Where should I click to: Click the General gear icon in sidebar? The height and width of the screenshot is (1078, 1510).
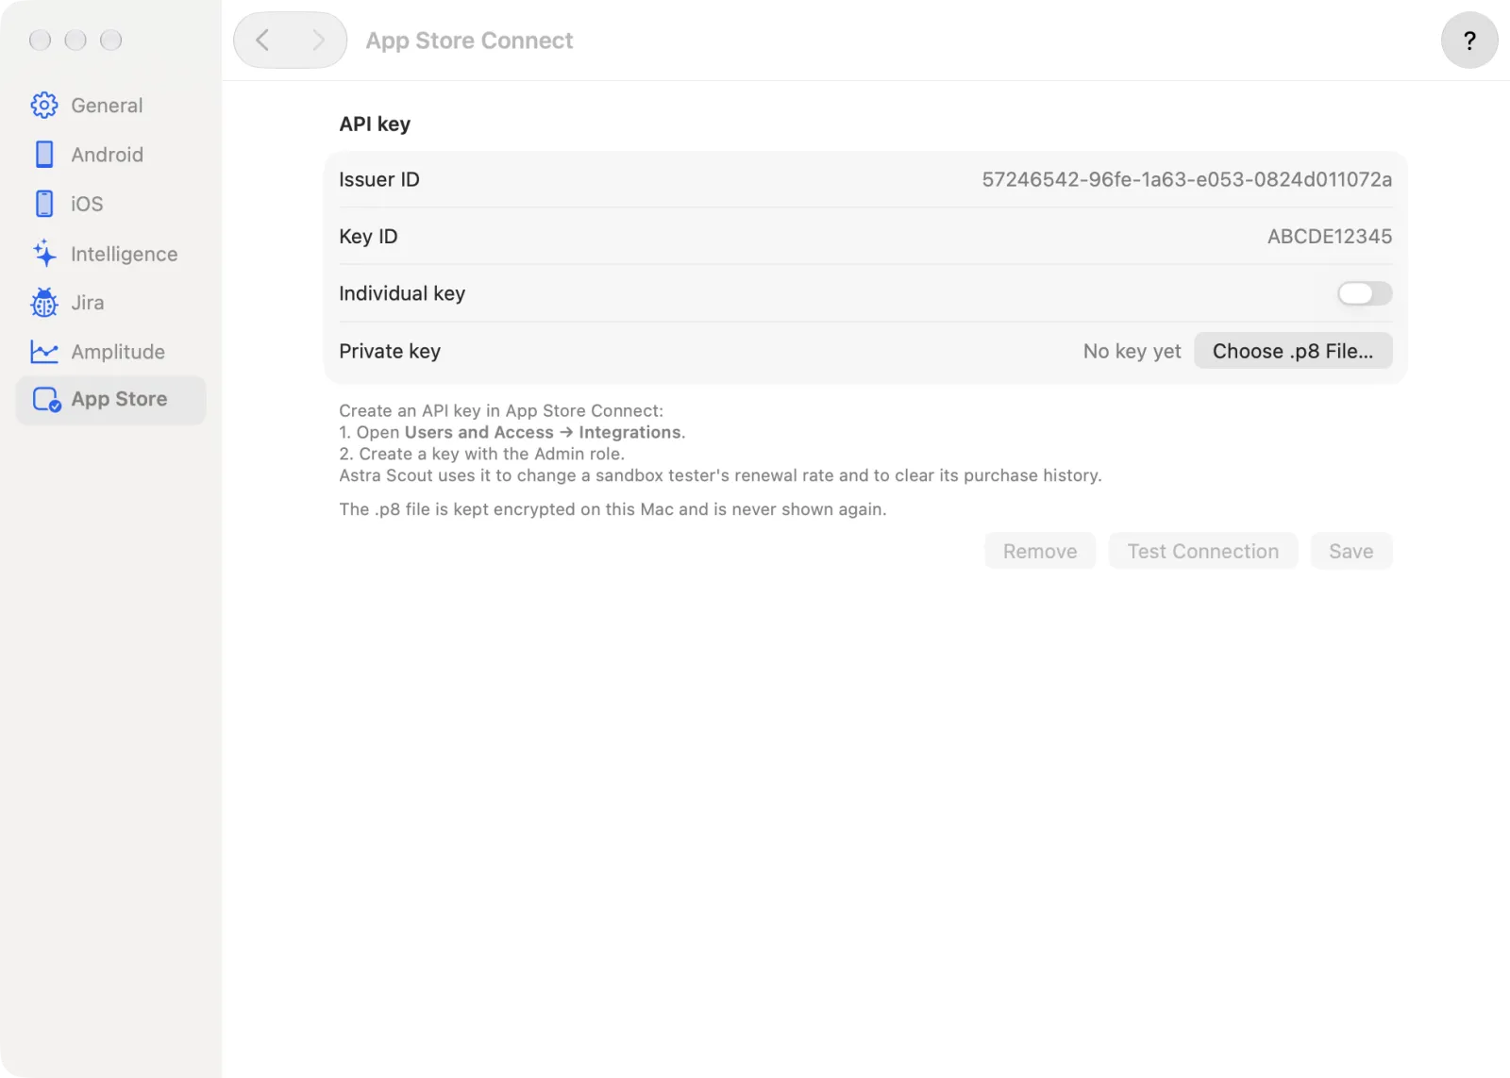[44, 105]
